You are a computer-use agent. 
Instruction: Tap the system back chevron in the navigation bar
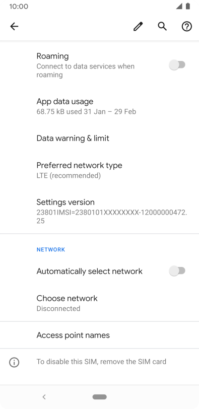[44, 397]
